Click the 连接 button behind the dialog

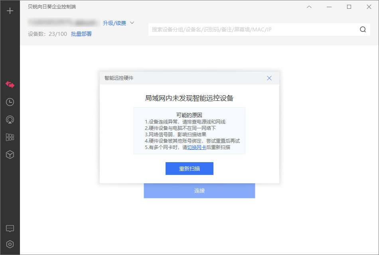tap(199, 191)
